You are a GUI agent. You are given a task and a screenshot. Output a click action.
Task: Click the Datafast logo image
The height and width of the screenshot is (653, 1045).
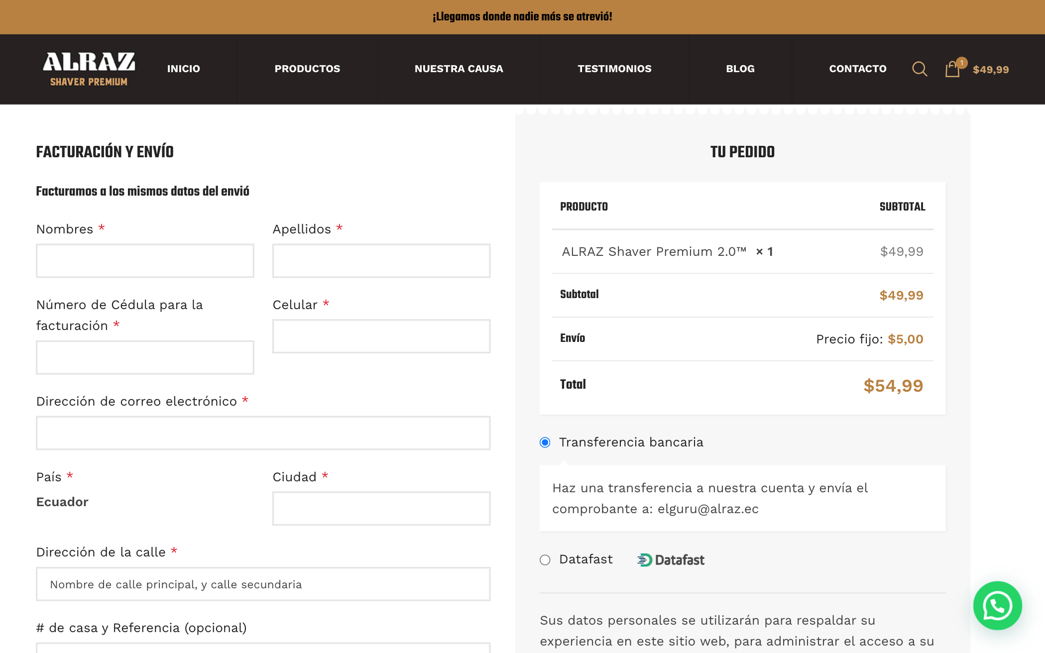(671, 560)
